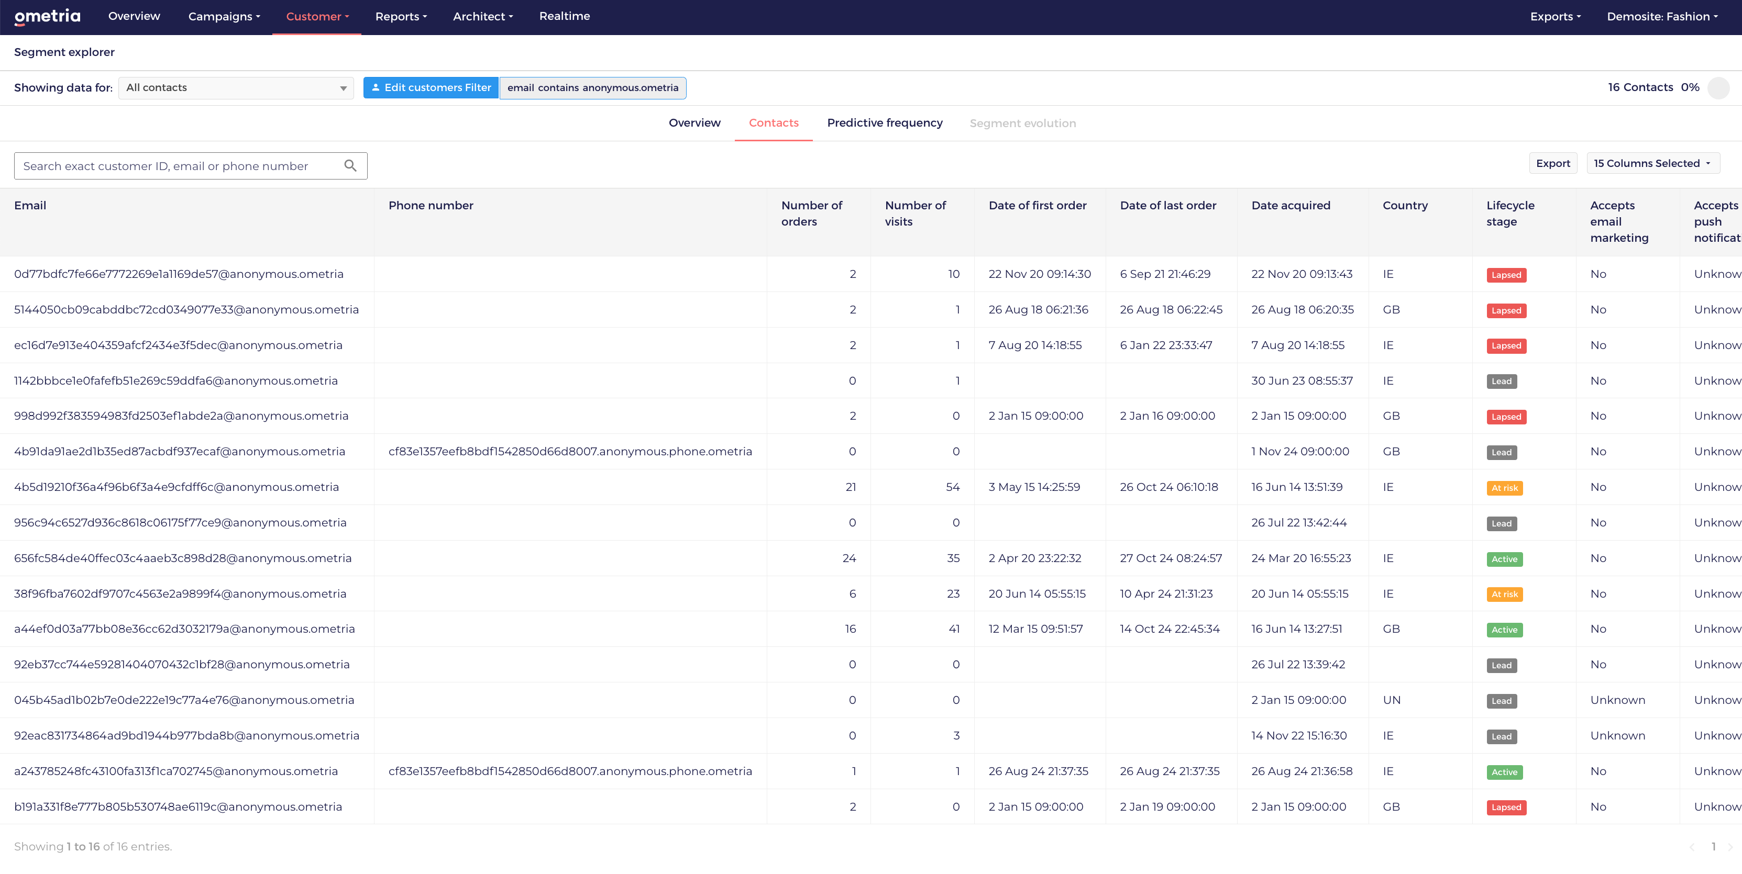Open the Campaigns menu
Image resolution: width=1742 pixels, height=874 pixels.
[225, 17]
